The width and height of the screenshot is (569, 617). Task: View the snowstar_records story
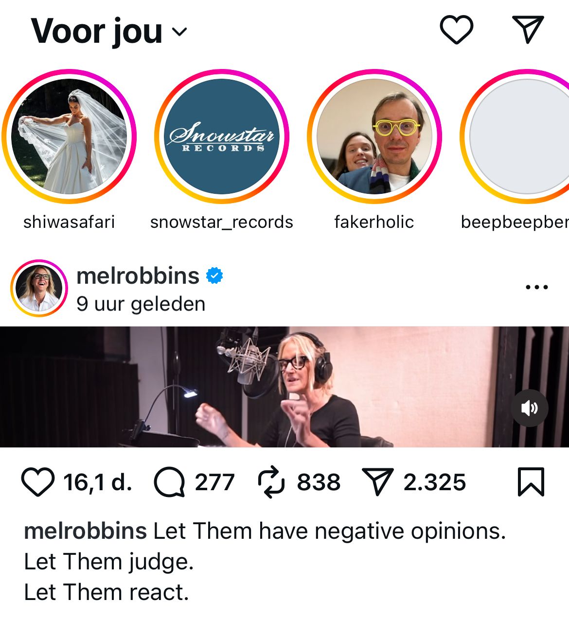click(222, 137)
